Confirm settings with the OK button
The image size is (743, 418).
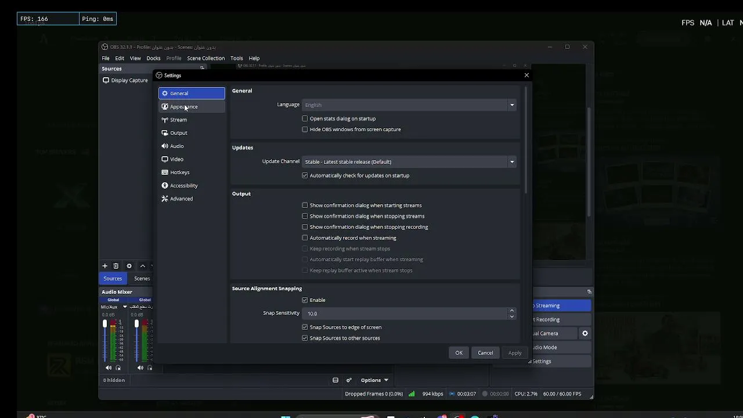459,353
